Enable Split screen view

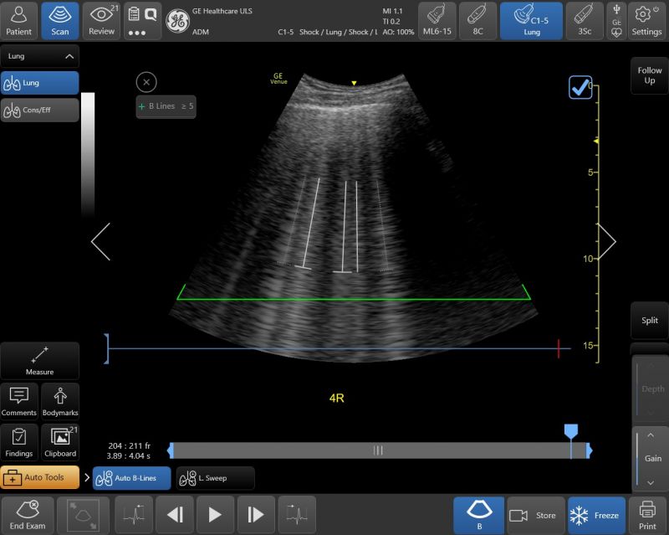coord(650,321)
